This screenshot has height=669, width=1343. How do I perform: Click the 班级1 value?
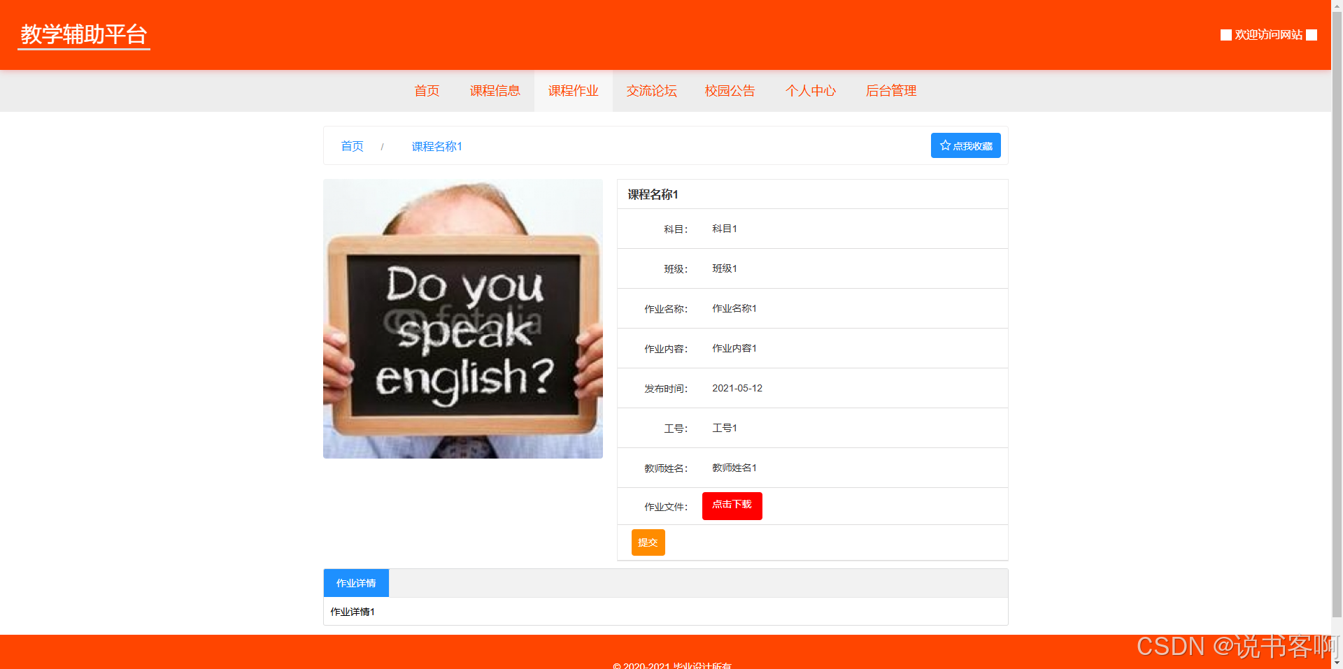point(725,268)
